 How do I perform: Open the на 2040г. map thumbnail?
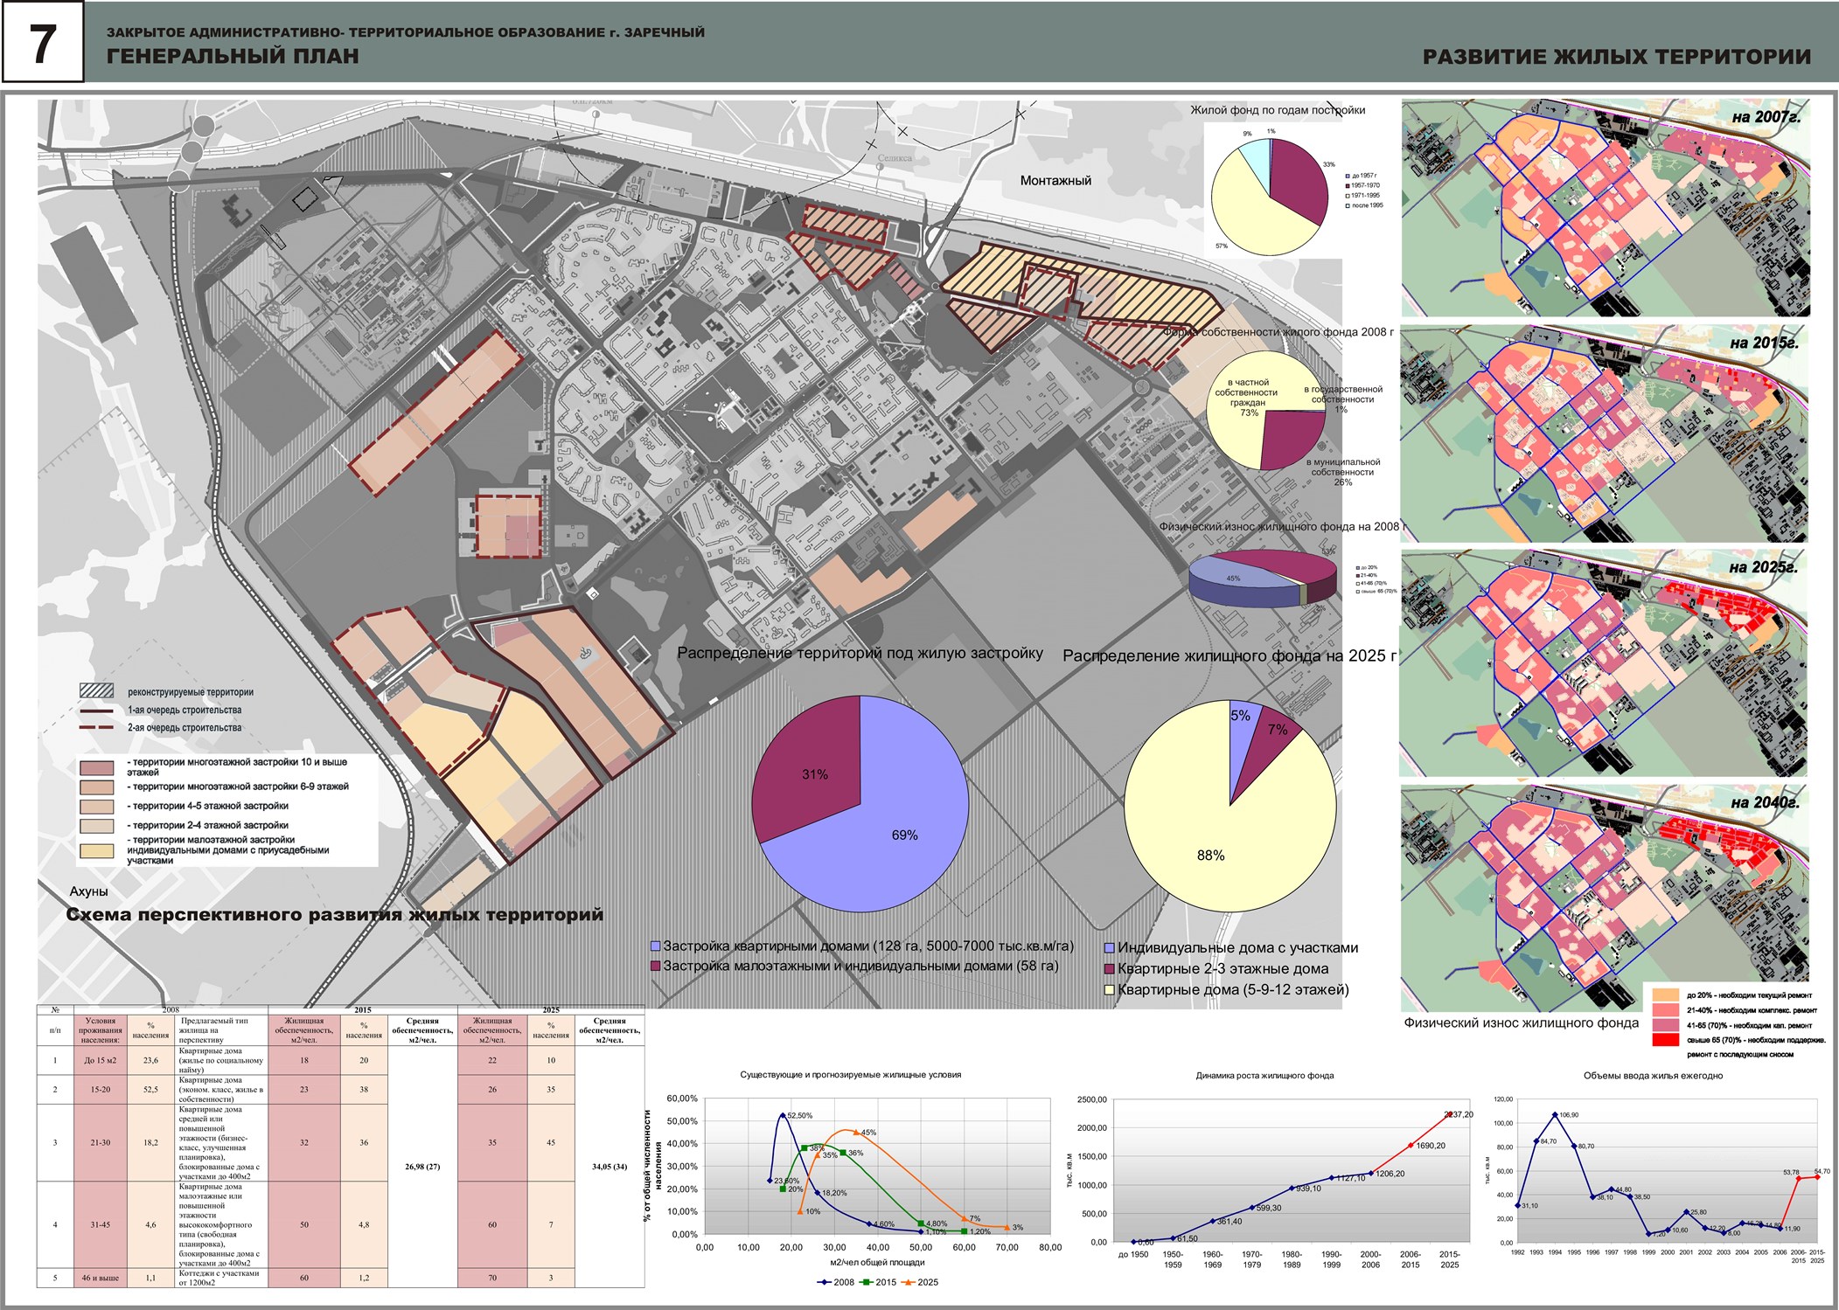click(x=1605, y=898)
